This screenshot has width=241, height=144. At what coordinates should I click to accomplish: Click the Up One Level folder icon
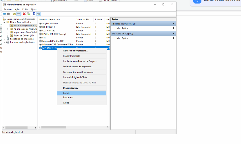(x=14, y=14)
